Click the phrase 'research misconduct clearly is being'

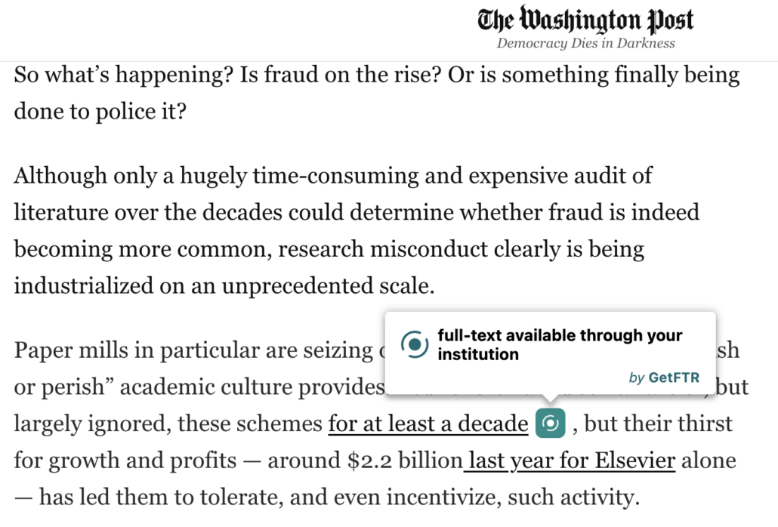click(x=461, y=249)
